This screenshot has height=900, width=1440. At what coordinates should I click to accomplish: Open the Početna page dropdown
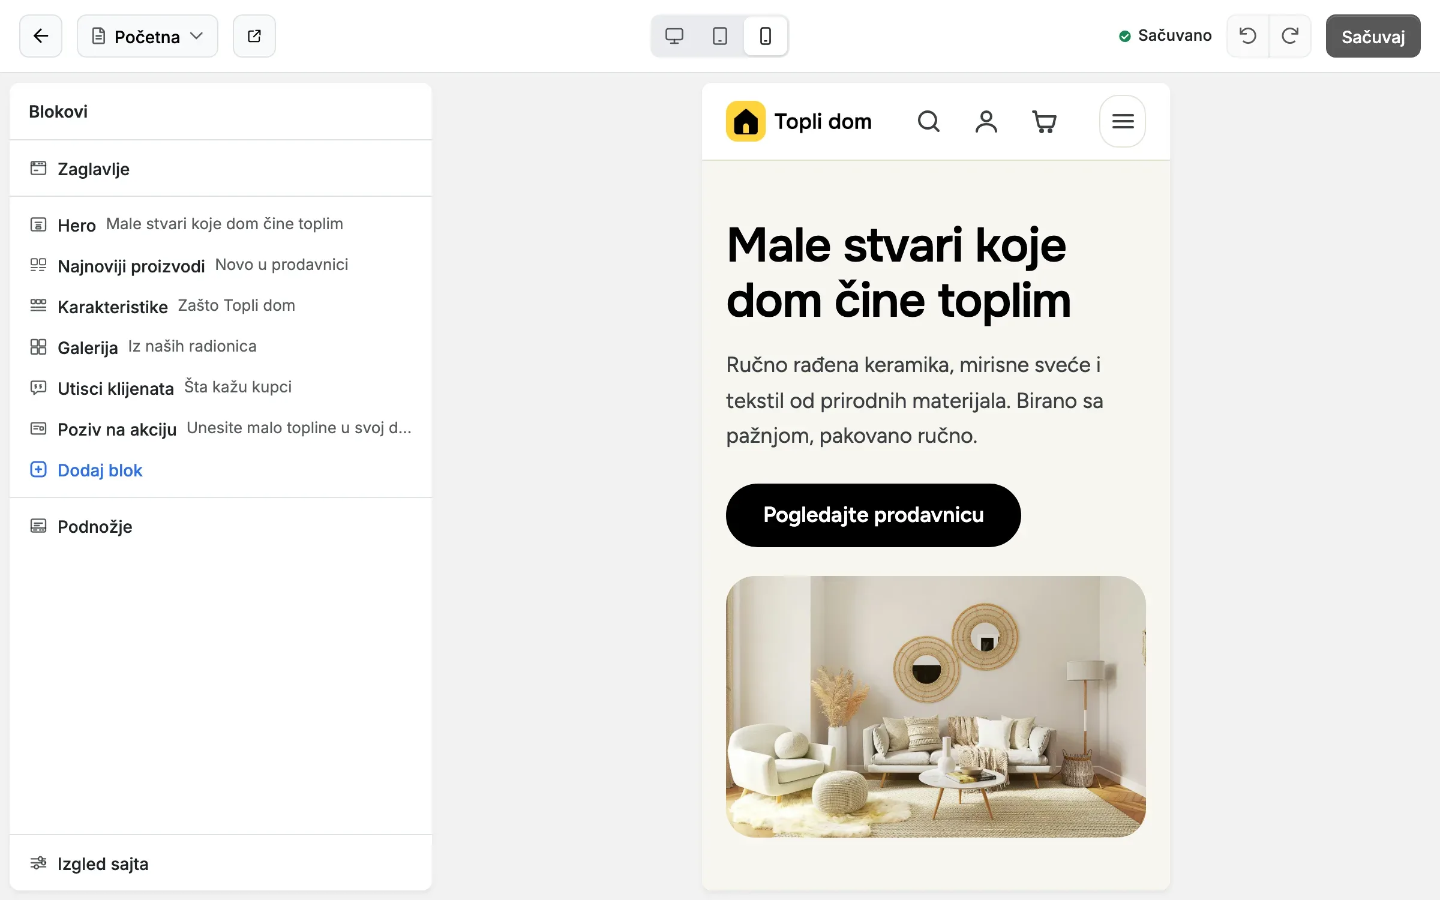click(x=148, y=36)
